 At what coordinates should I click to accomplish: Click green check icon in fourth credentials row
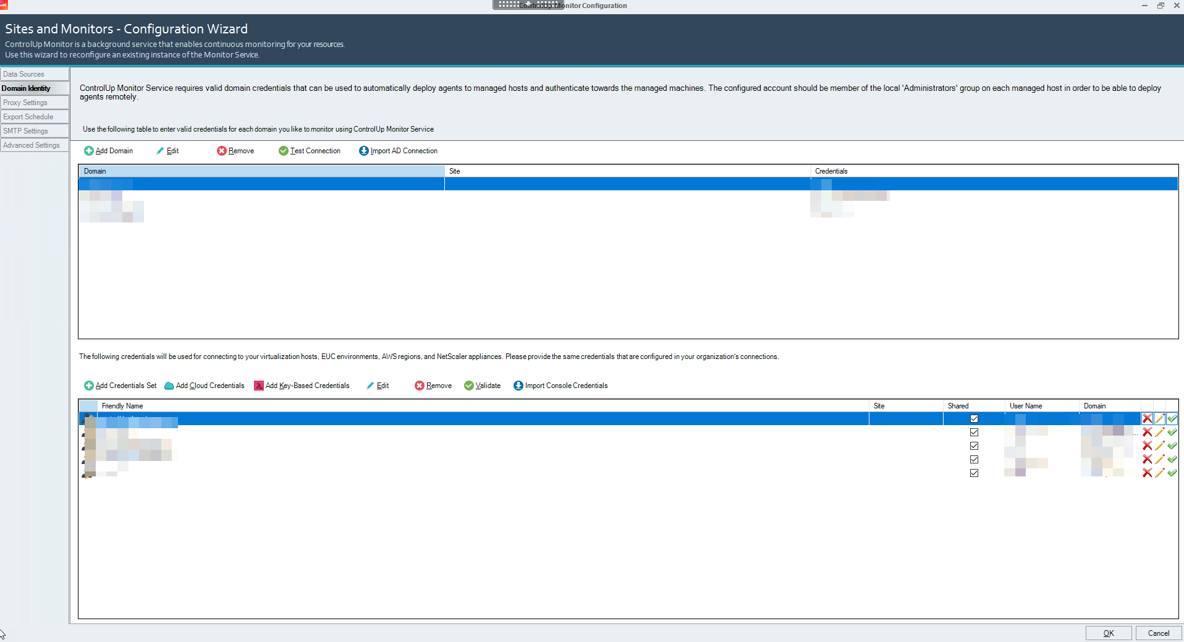point(1172,459)
